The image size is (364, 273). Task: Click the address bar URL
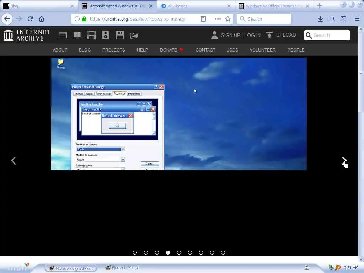tap(137, 19)
